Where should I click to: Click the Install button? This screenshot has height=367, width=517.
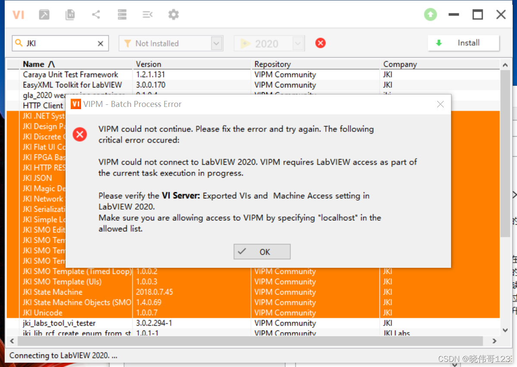(x=463, y=43)
